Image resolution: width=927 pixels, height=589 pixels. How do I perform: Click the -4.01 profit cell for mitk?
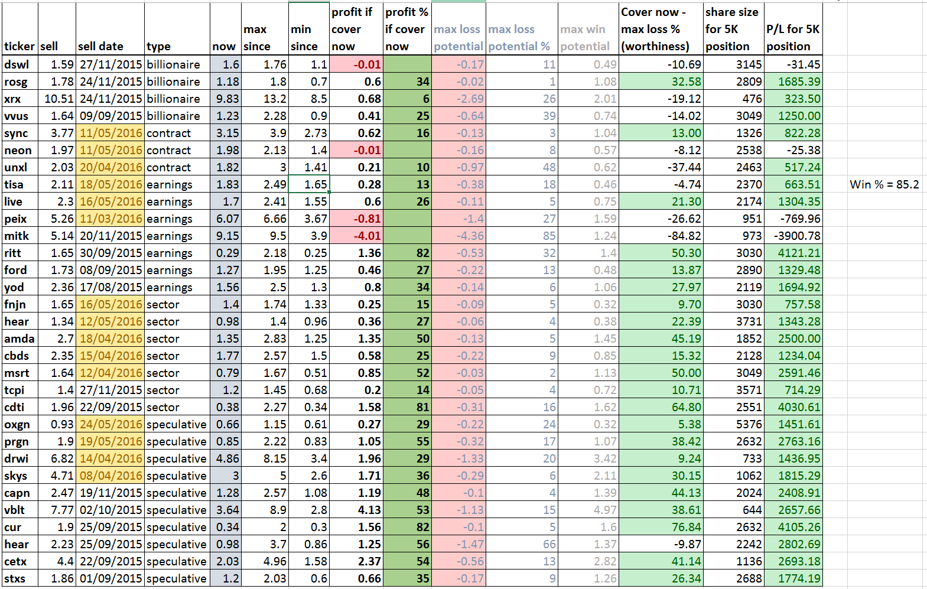pos(356,236)
